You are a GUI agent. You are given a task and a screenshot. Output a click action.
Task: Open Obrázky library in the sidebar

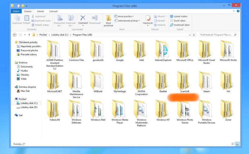pyautogui.click(x=23, y=75)
